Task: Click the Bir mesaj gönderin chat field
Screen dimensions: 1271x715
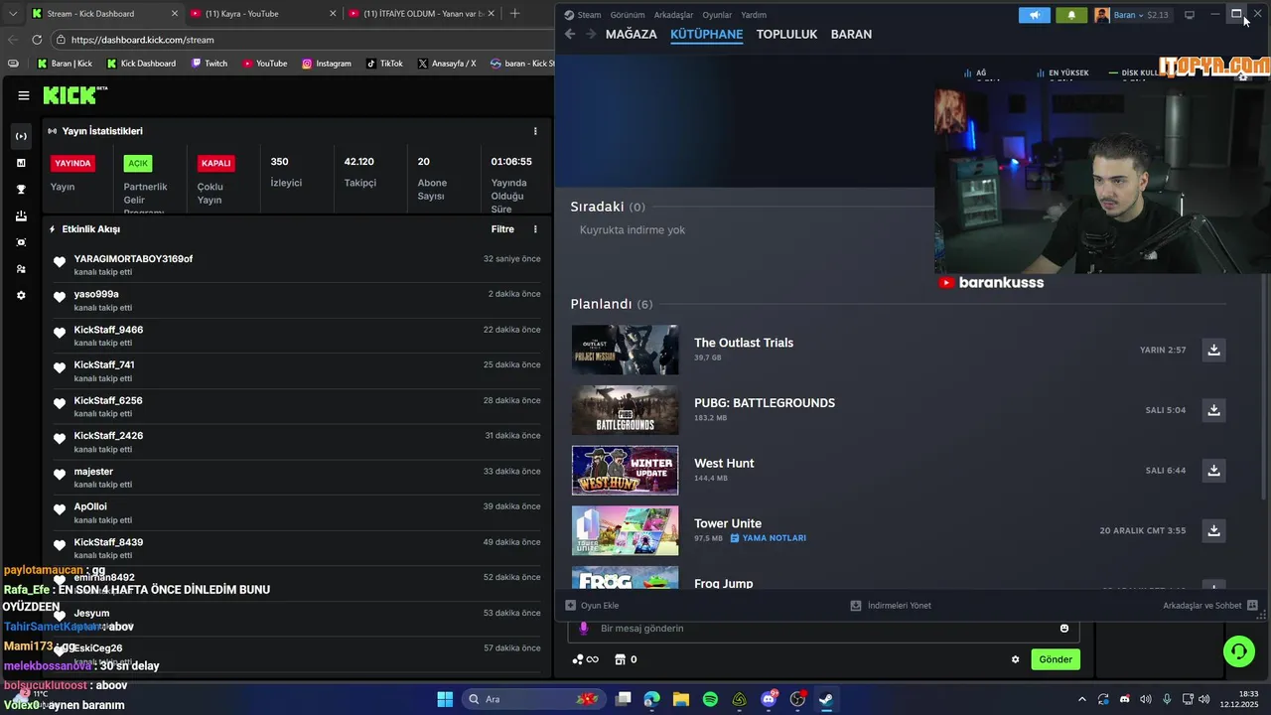Action: coord(823,629)
